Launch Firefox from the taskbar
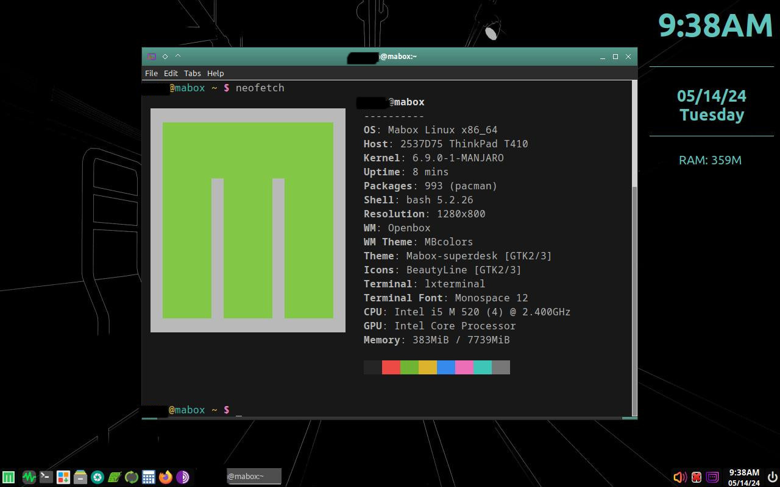The image size is (780, 487). pos(165,477)
